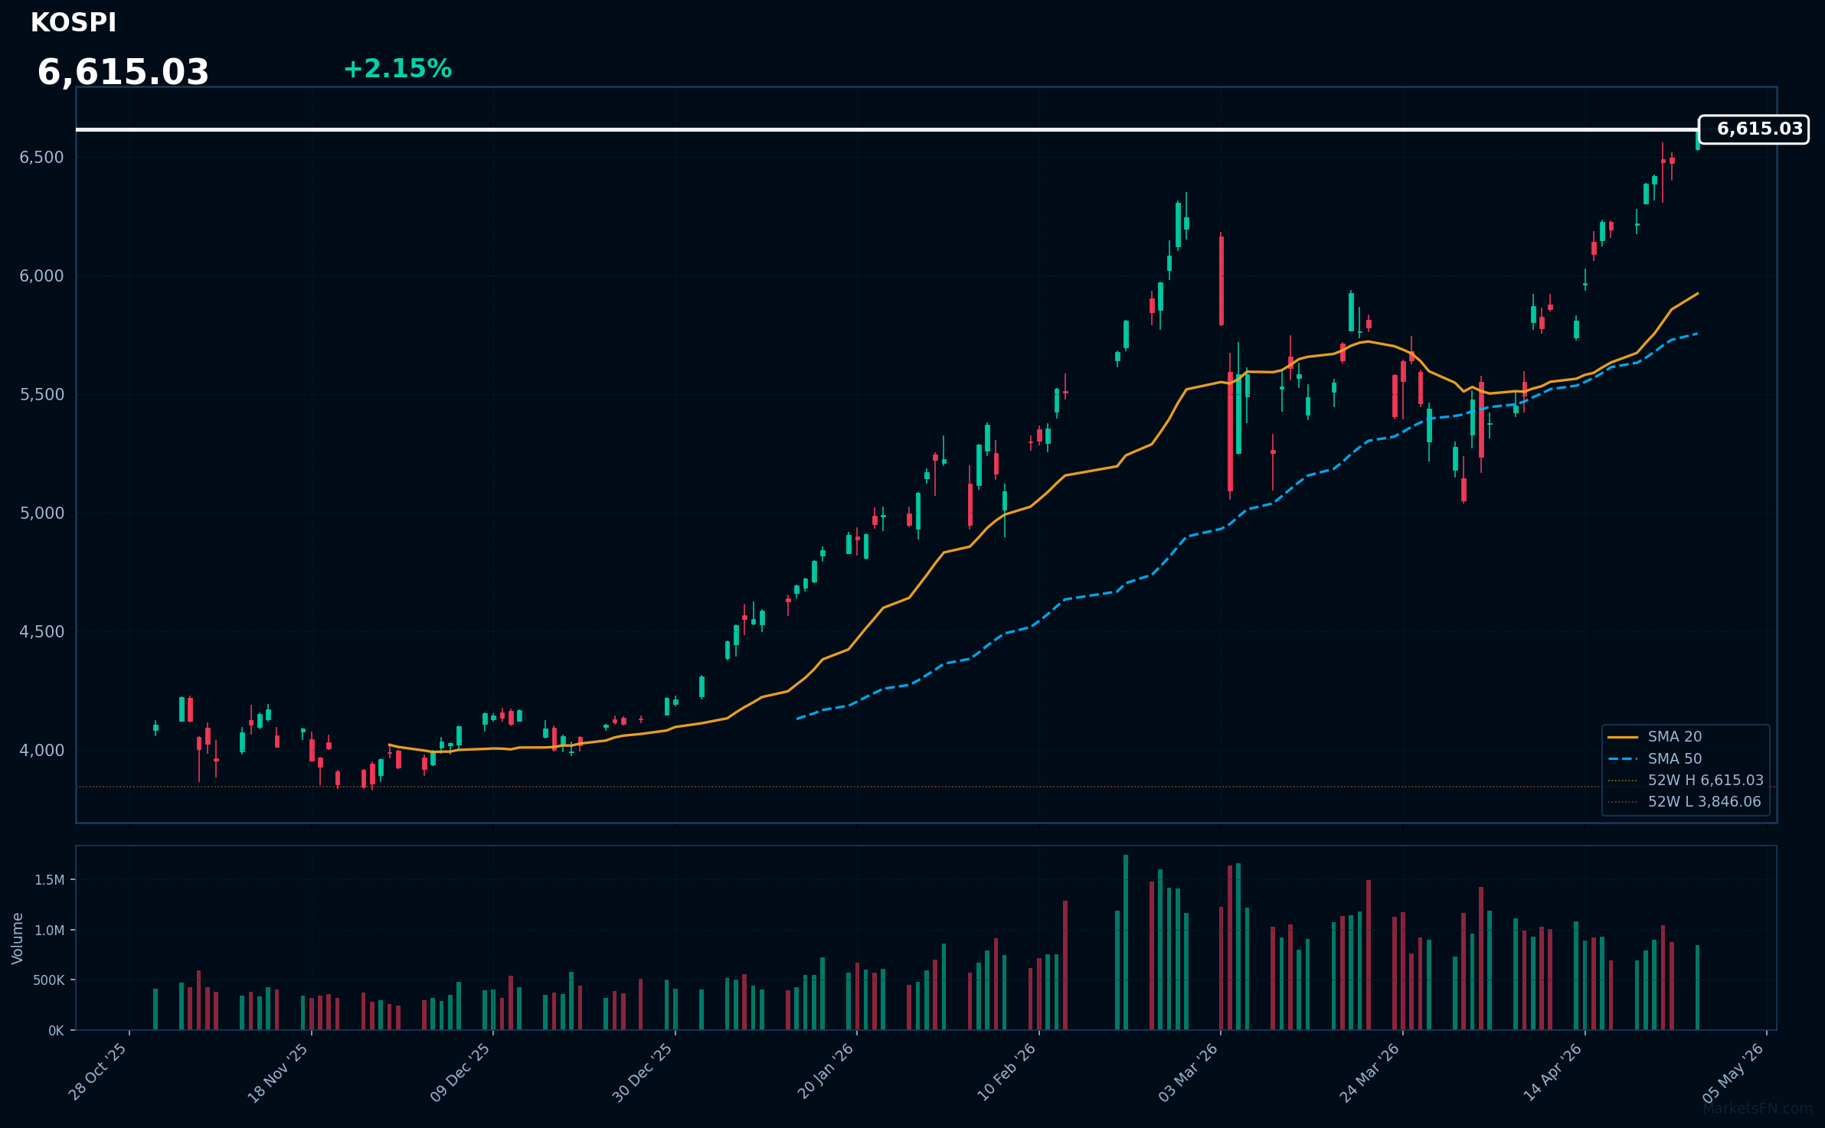Click the 6,500 price axis label
This screenshot has height=1128, width=1825.
click(41, 158)
